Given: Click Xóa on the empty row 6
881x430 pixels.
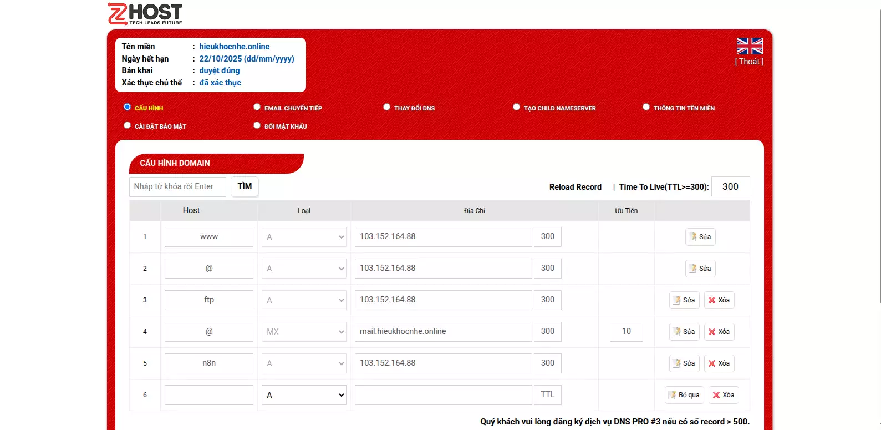Looking at the screenshot, I should [723, 395].
